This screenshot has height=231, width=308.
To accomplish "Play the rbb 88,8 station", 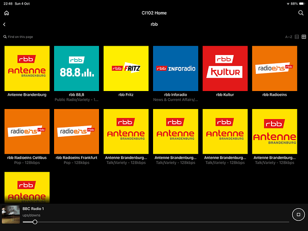I will tap(76, 68).
